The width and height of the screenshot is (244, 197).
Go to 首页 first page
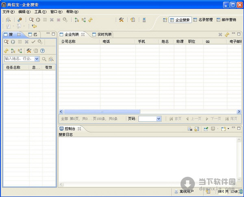point(176,119)
